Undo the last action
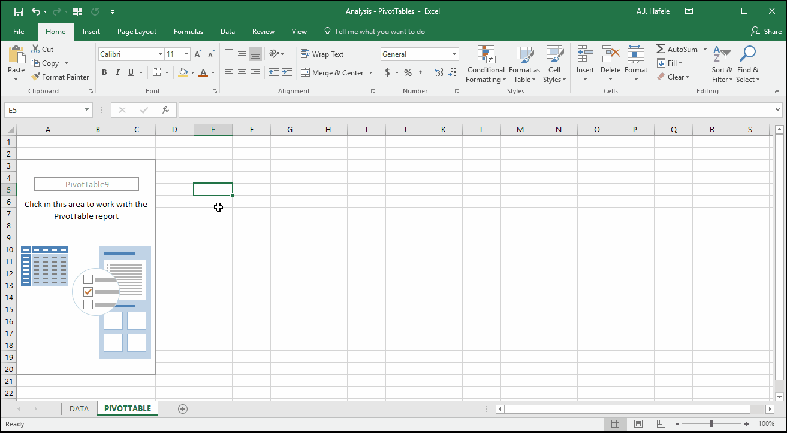The width and height of the screenshot is (787, 433). pyautogui.click(x=36, y=11)
